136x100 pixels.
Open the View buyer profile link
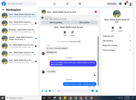(x=75, y=42)
